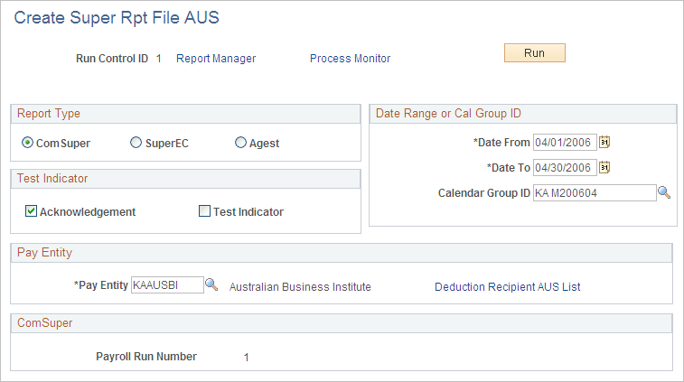This screenshot has height=382, width=684.
Task: Click in the Date From field
Action: tap(565, 142)
